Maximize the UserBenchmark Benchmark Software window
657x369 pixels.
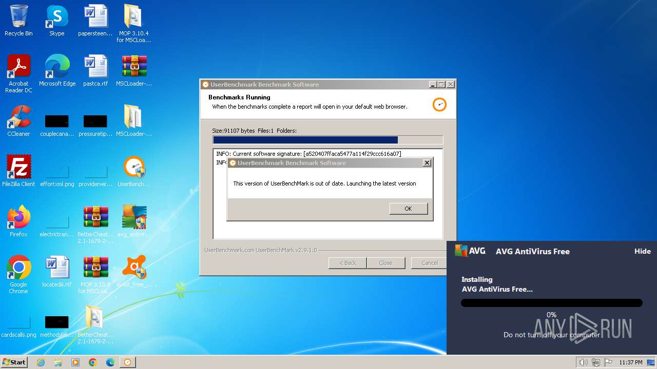click(x=441, y=85)
